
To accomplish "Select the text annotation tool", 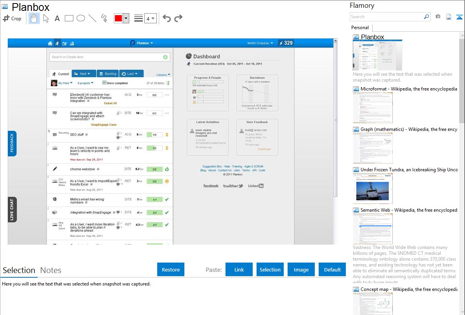I will (x=57, y=18).
